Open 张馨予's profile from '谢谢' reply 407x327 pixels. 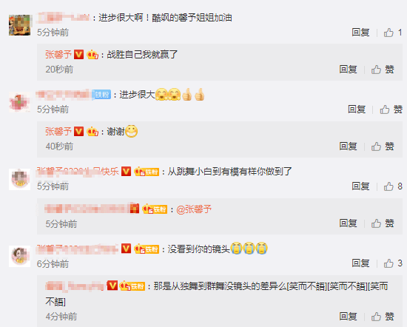[x=58, y=132]
